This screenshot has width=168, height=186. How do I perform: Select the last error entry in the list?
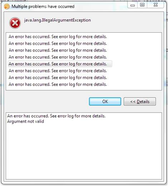click(58, 84)
